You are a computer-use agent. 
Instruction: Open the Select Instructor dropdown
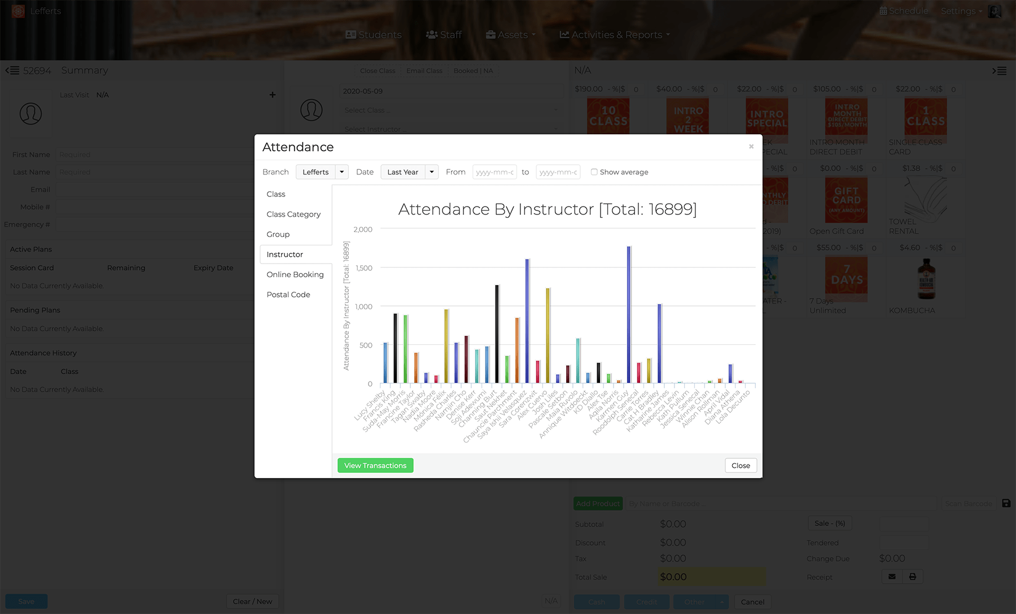click(451, 129)
